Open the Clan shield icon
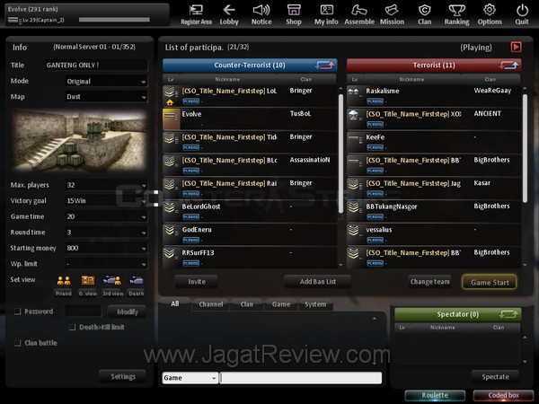The width and height of the screenshot is (539, 404). [425, 14]
